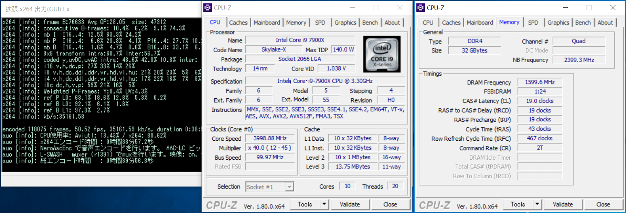Click the CAS# Latency value 19.0 clocks

coord(540,101)
